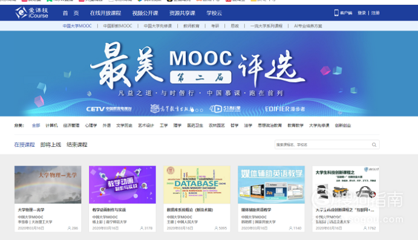Filter by 心理学 category
This screenshot has width=418, height=240.
click(x=91, y=126)
